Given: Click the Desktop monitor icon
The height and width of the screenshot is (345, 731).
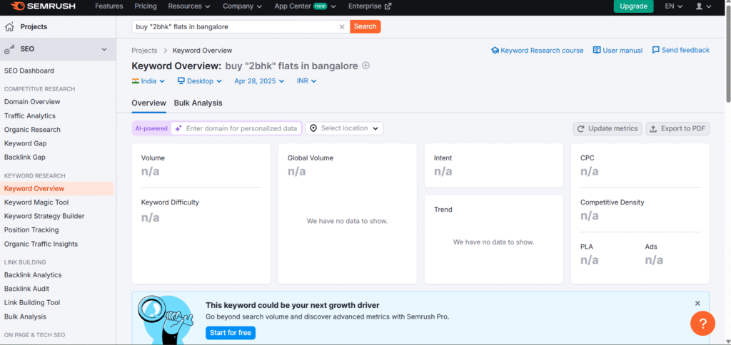Looking at the screenshot, I should 181,81.
